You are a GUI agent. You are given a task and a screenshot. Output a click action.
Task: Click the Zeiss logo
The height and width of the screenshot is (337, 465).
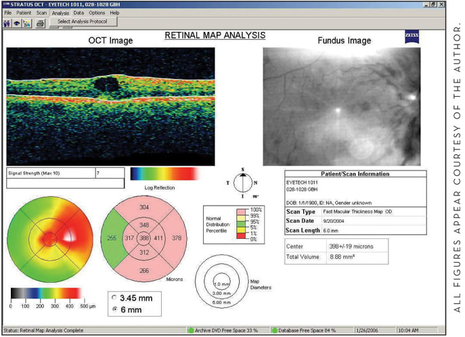click(412, 37)
